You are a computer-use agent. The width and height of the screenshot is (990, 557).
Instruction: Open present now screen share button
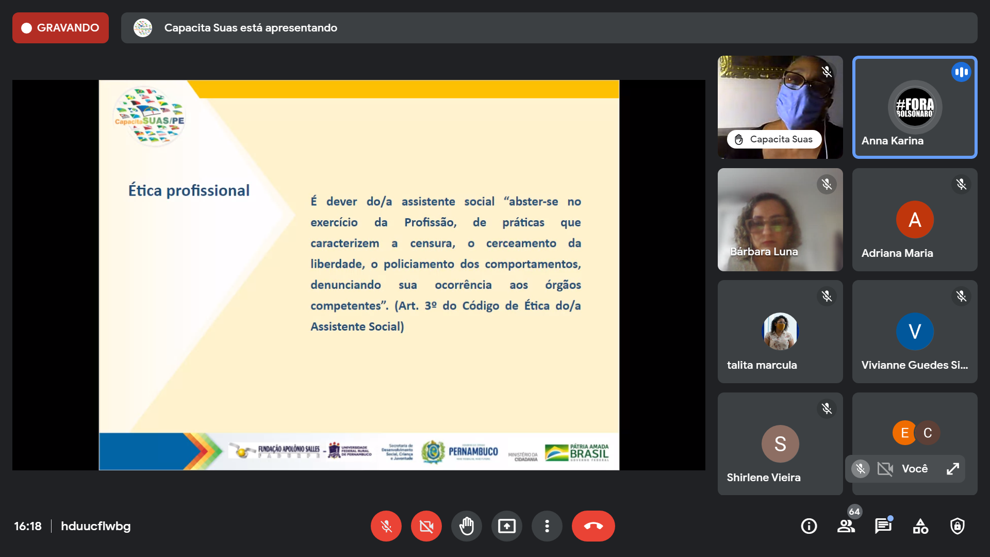[506, 526]
